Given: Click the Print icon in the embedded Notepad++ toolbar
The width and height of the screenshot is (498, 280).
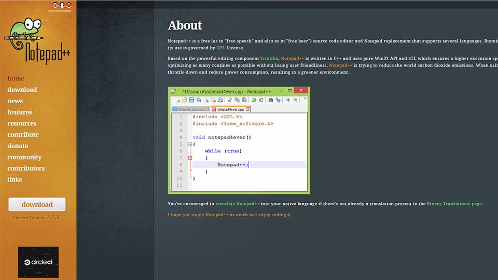Looking at the screenshot, I should pyautogui.click(x=220, y=100).
